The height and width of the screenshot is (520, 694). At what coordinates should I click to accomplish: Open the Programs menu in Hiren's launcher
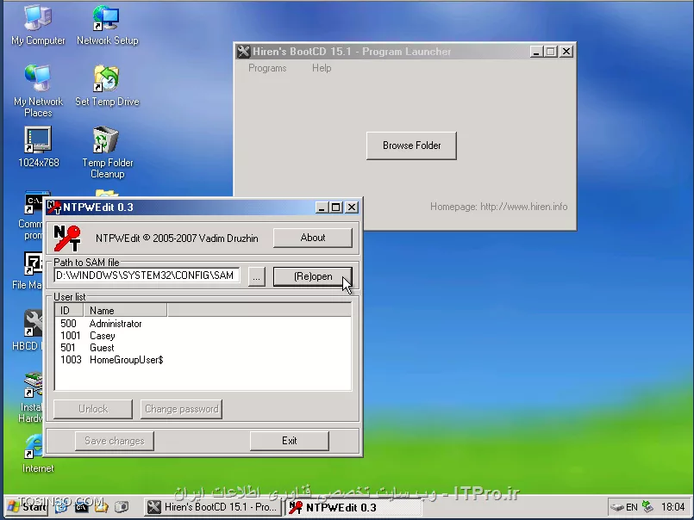267,68
